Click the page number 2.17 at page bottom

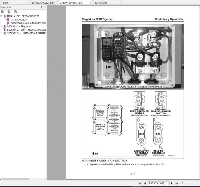coord(133,174)
